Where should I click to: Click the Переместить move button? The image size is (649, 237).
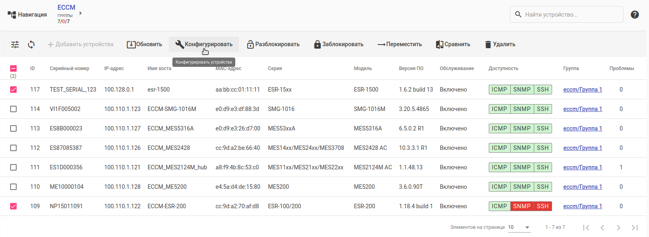[x=400, y=45]
